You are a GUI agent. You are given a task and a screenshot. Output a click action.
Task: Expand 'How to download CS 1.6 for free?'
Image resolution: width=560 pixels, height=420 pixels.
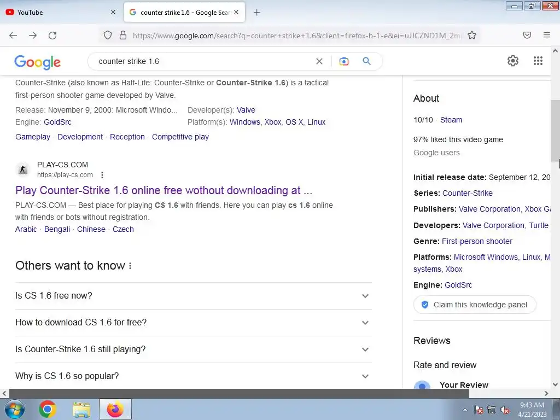pyautogui.click(x=194, y=323)
